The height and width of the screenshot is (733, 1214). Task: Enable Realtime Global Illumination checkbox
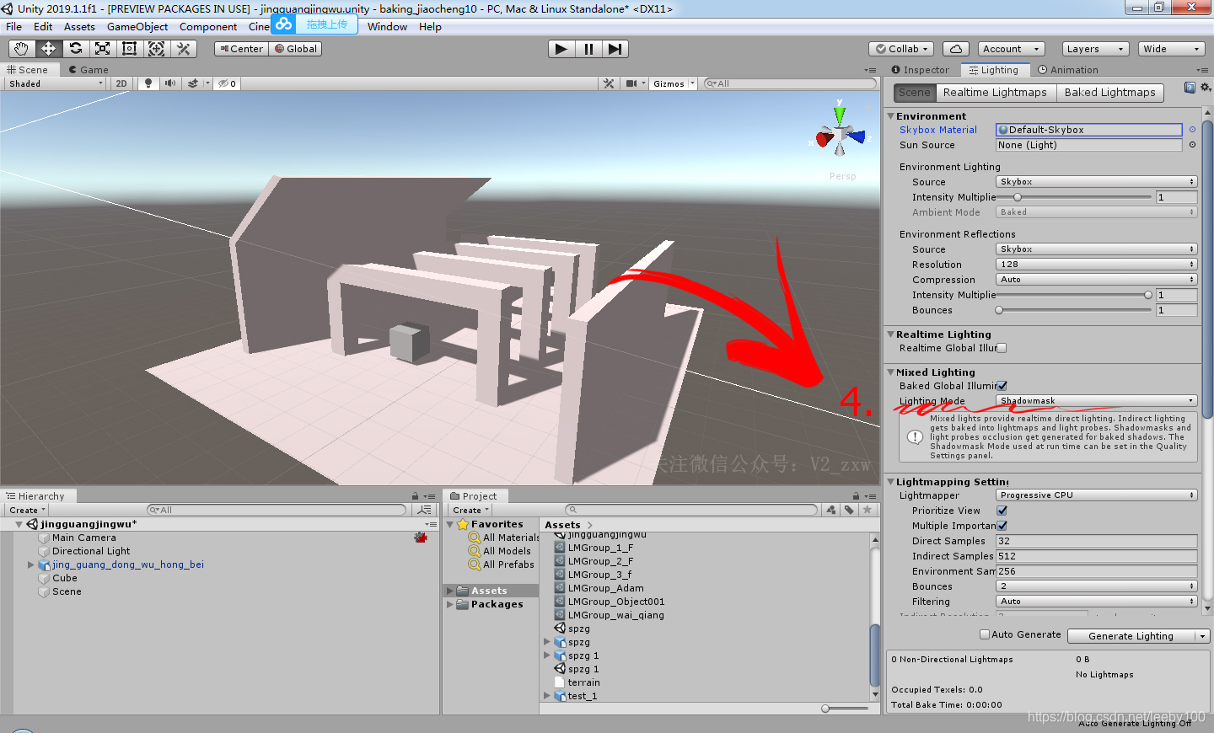click(x=1002, y=348)
